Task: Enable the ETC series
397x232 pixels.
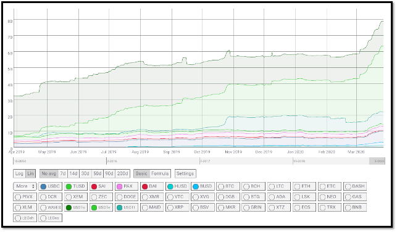Action: [330, 186]
